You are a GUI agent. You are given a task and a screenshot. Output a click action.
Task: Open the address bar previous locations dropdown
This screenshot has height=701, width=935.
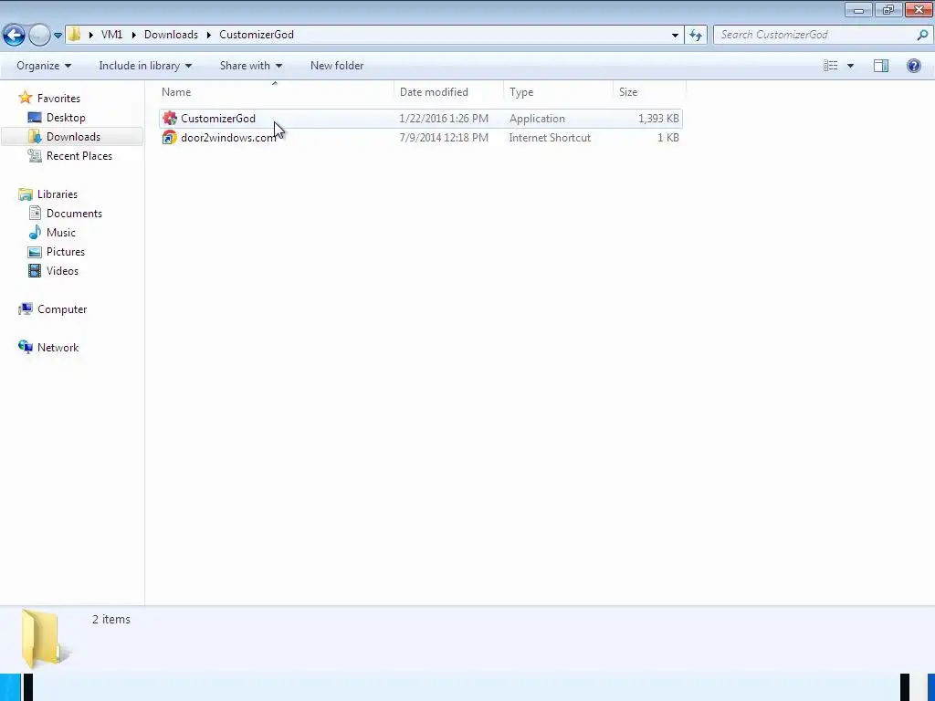click(675, 36)
